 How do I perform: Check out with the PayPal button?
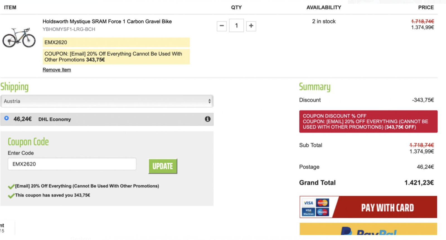[x=368, y=230]
